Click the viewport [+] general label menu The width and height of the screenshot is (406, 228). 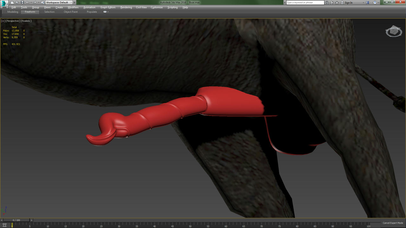tap(3, 21)
